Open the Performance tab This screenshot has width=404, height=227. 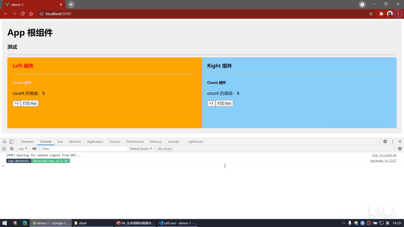coord(135,142)
